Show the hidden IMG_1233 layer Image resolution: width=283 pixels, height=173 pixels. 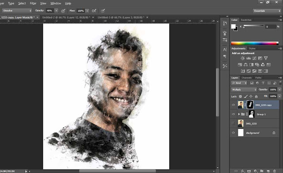[x=233, y=124]
